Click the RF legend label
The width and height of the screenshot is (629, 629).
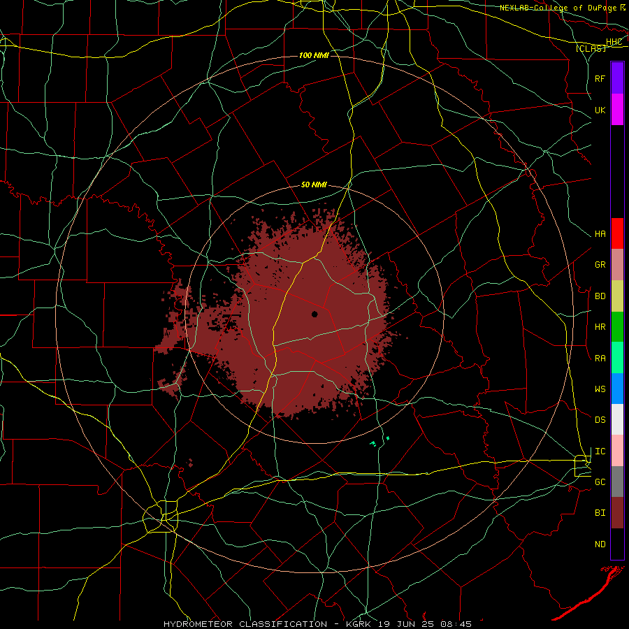600,78
